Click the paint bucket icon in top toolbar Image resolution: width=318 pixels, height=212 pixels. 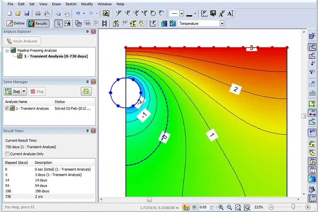click(x=106, y=14)
